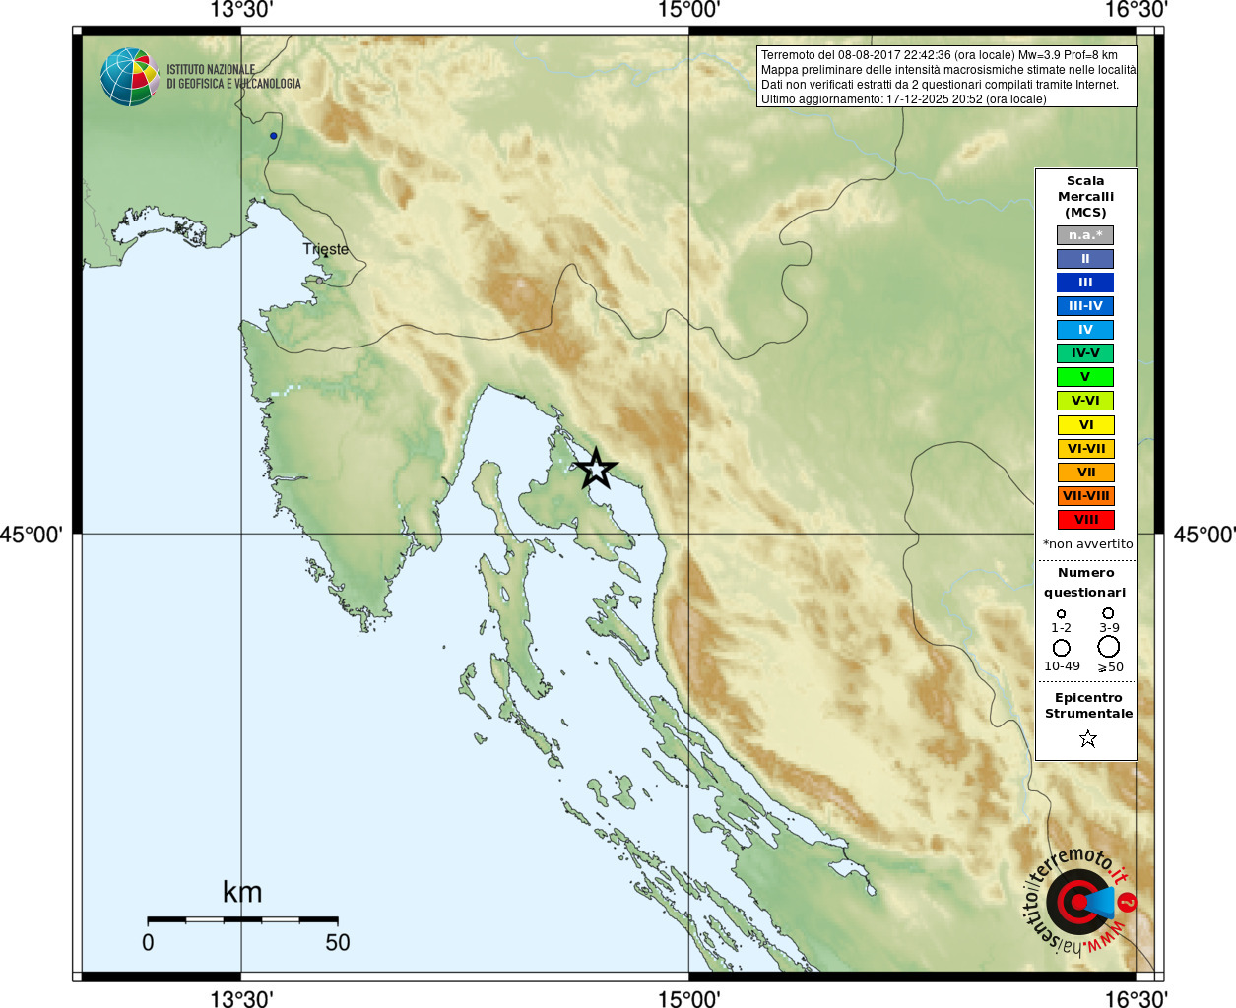
Task: Click the n.a.* gray legend swatch
Action: pyautogui.click(x=1085, y=235)
